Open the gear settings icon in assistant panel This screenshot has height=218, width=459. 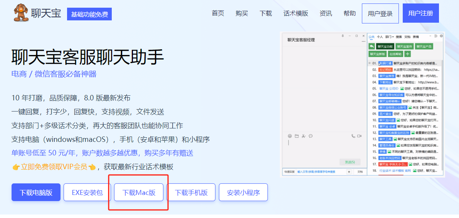point(441,36)
